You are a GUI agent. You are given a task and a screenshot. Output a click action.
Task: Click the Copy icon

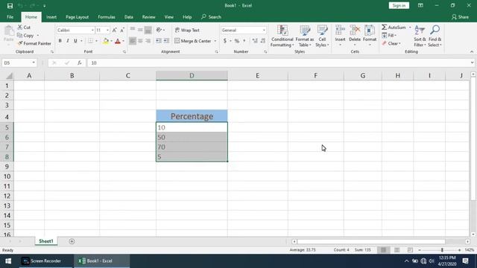20,35
